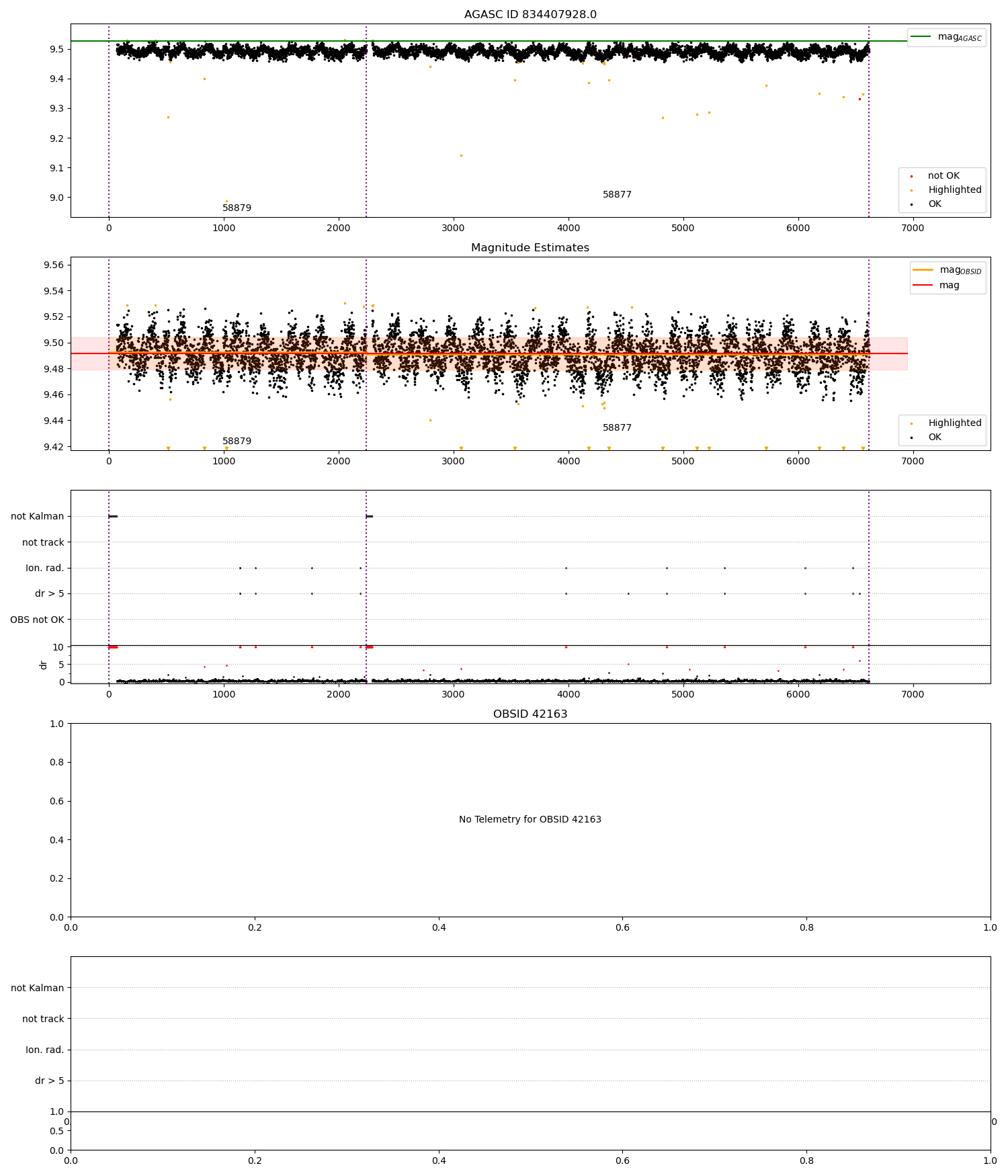Click the 'not Kalman' label in third panel
This screenshot has height=1176, width=1008.
38,516
